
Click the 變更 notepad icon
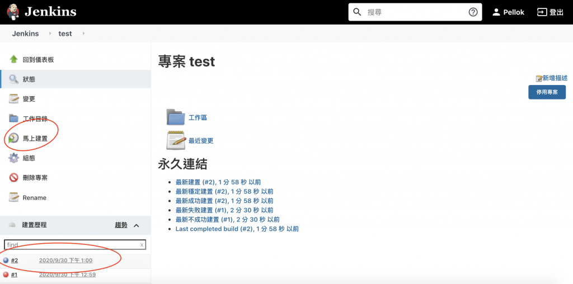coord(13,99)
